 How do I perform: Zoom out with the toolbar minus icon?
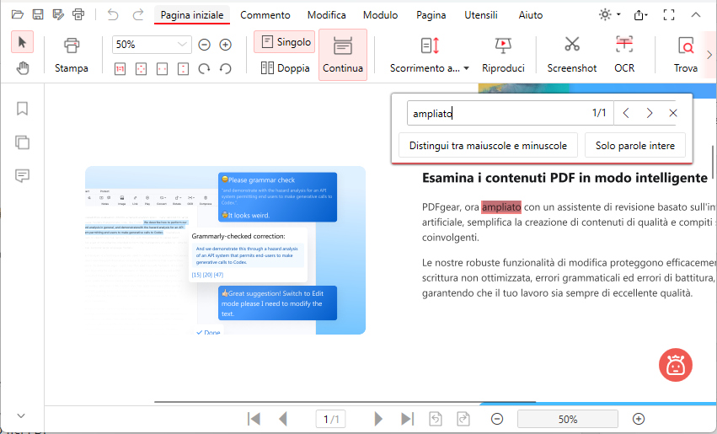tap(205, 45)
